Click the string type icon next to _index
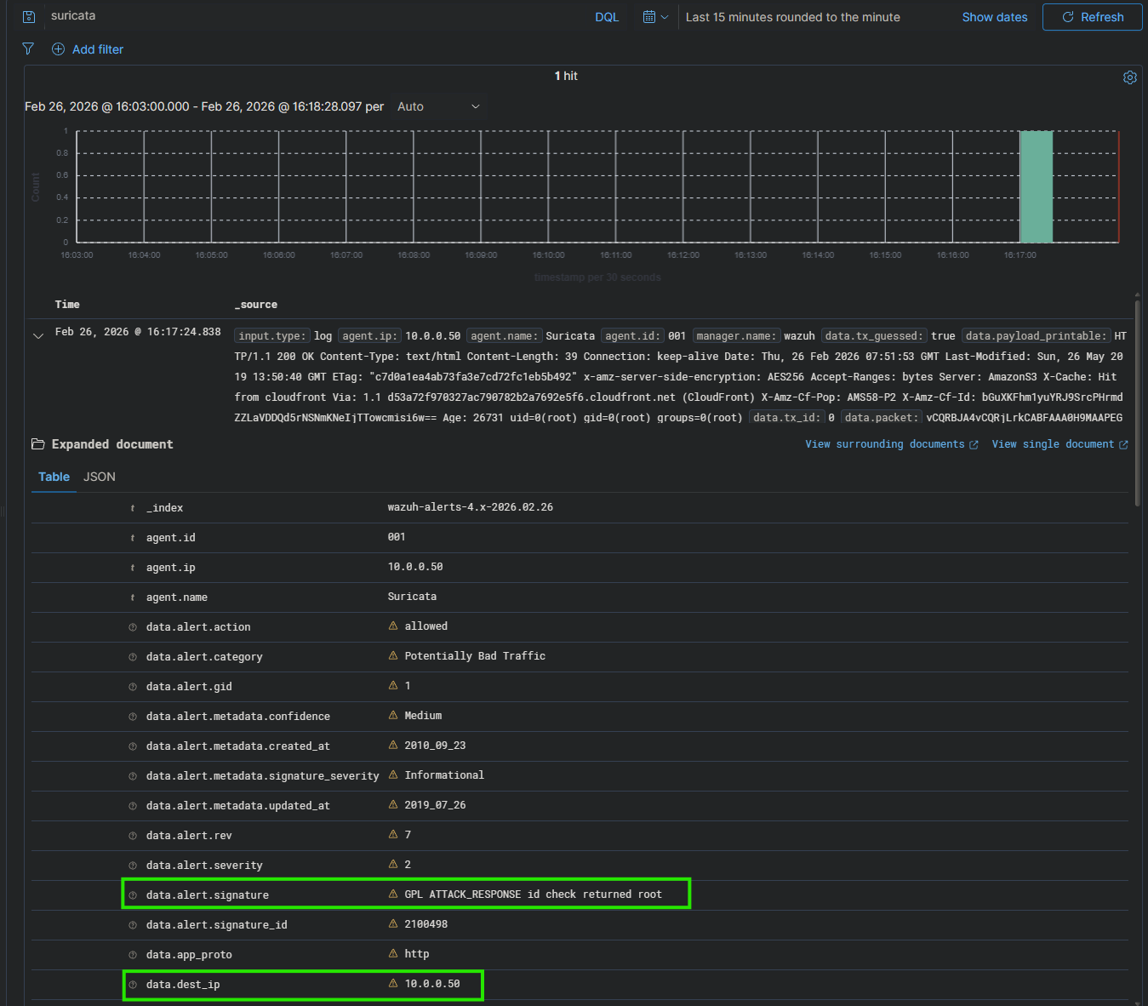Image resolution: width=1148 pixels, height=1006 pixels. [133, 508]
